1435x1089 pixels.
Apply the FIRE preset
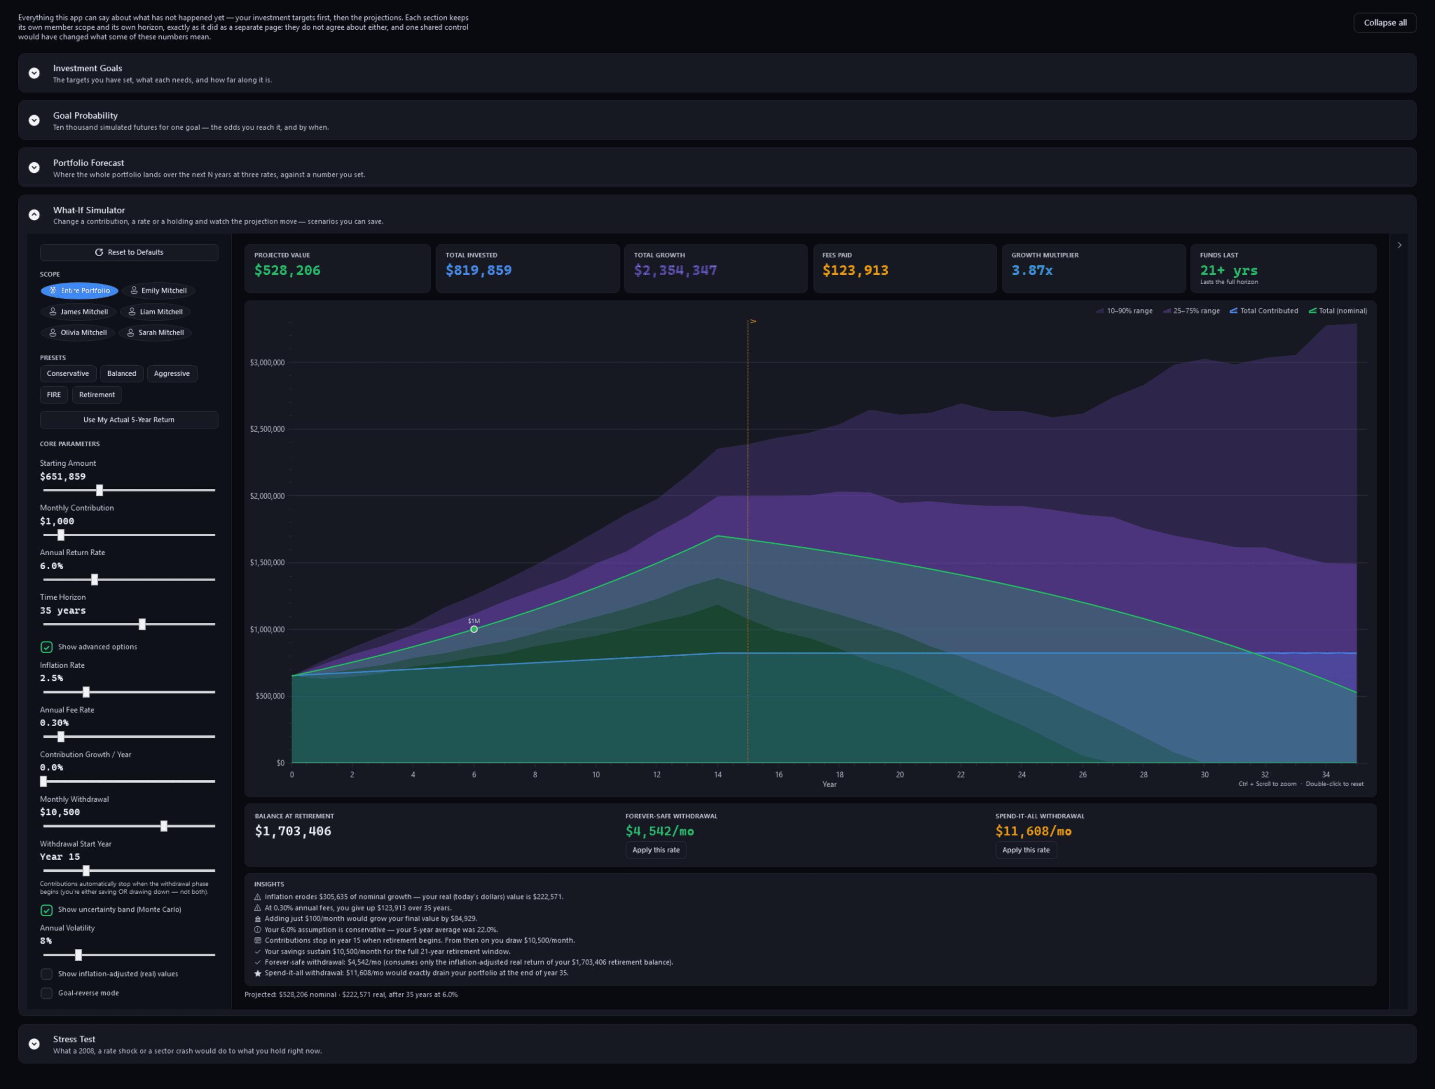click(x=54, y=395)
